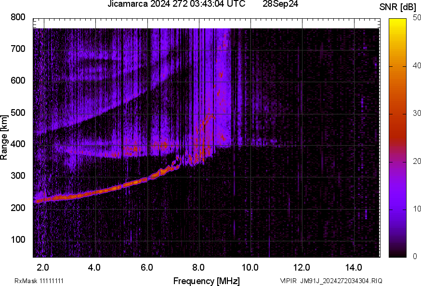
Task: Click the frequency tick label '10.0'
Action: [250, 268]
